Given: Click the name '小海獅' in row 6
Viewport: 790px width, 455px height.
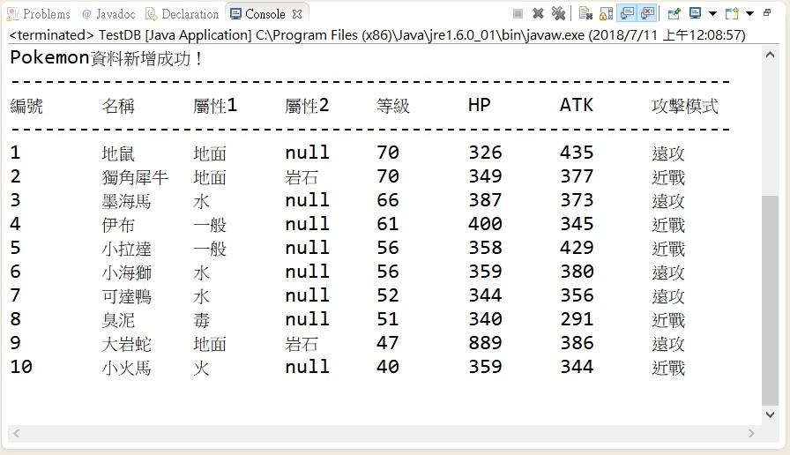Looking at the screenshot, I should [x=126, y=272].
